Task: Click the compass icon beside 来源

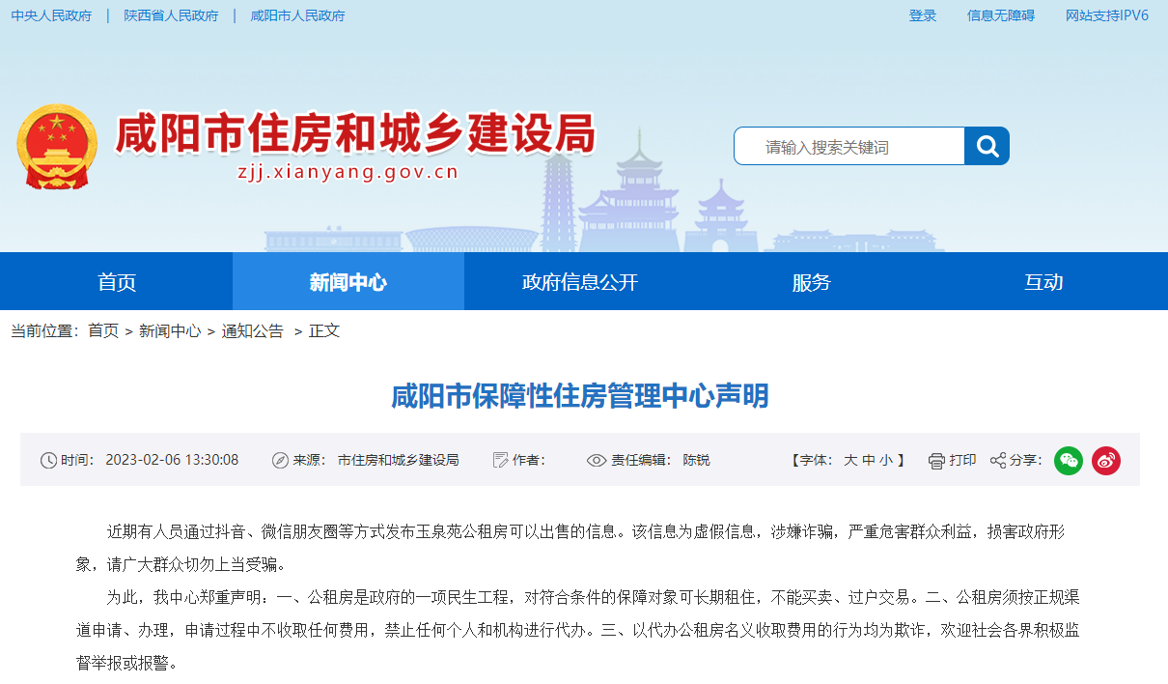Action: [x=281, y=461]
